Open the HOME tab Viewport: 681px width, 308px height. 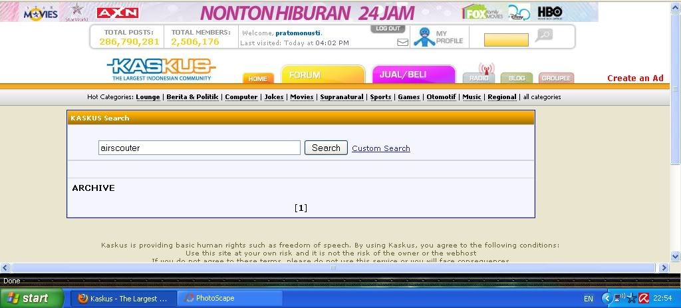tap(258, 78)
